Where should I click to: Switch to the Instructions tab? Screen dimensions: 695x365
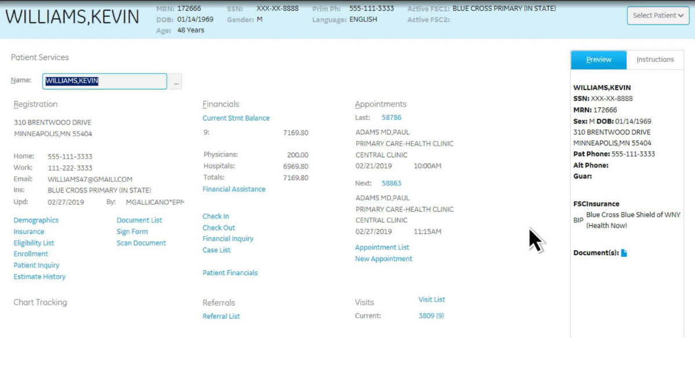click(655, 60)
